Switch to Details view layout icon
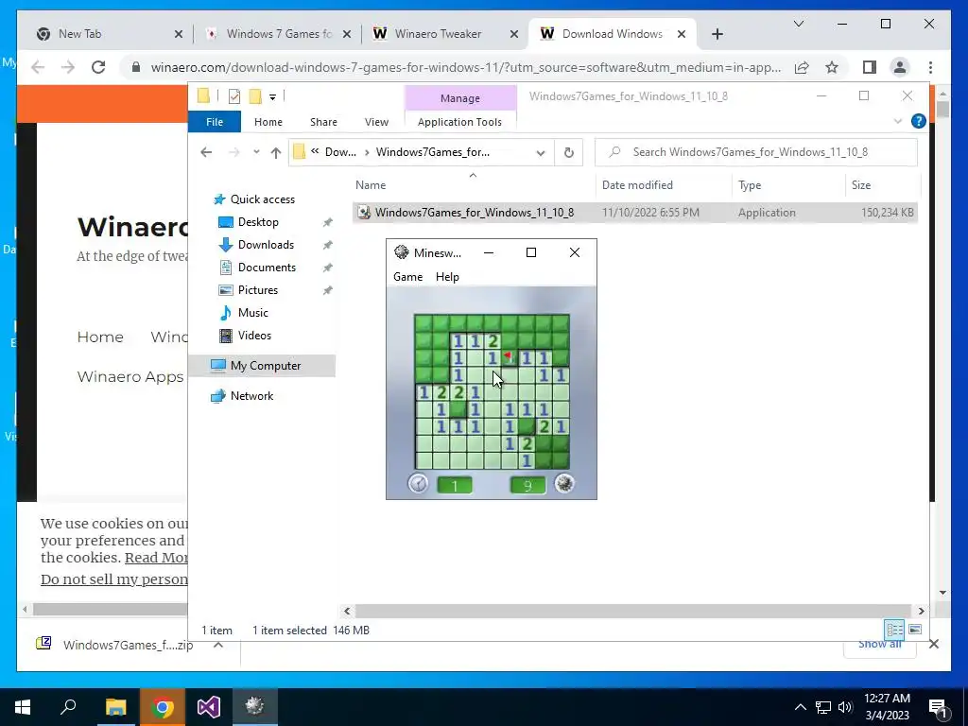Viewport: 968px width, 726px height. click(x=894, y=630)
